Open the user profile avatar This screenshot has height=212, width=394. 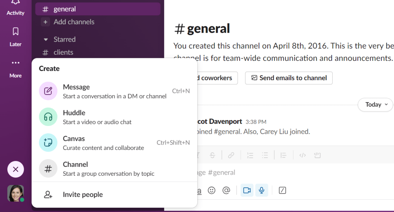coord(15,193)
